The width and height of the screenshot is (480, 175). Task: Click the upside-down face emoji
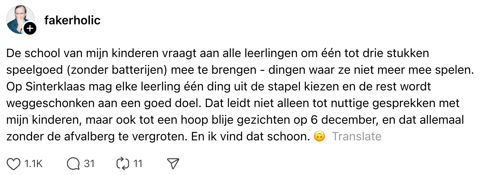click(319, 136)
